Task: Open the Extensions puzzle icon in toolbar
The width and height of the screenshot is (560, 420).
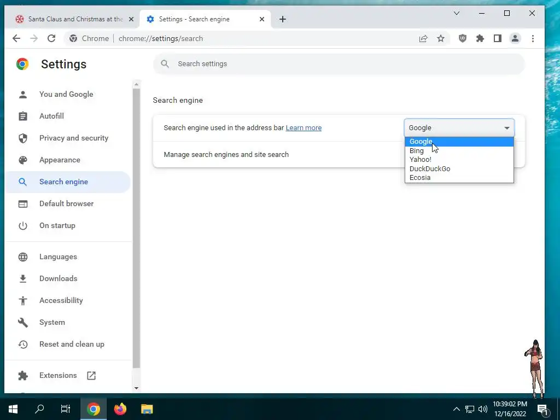Action: (480, 38)
